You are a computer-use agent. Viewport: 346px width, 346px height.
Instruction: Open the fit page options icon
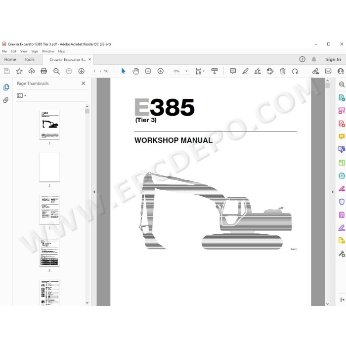pos(200,71)
